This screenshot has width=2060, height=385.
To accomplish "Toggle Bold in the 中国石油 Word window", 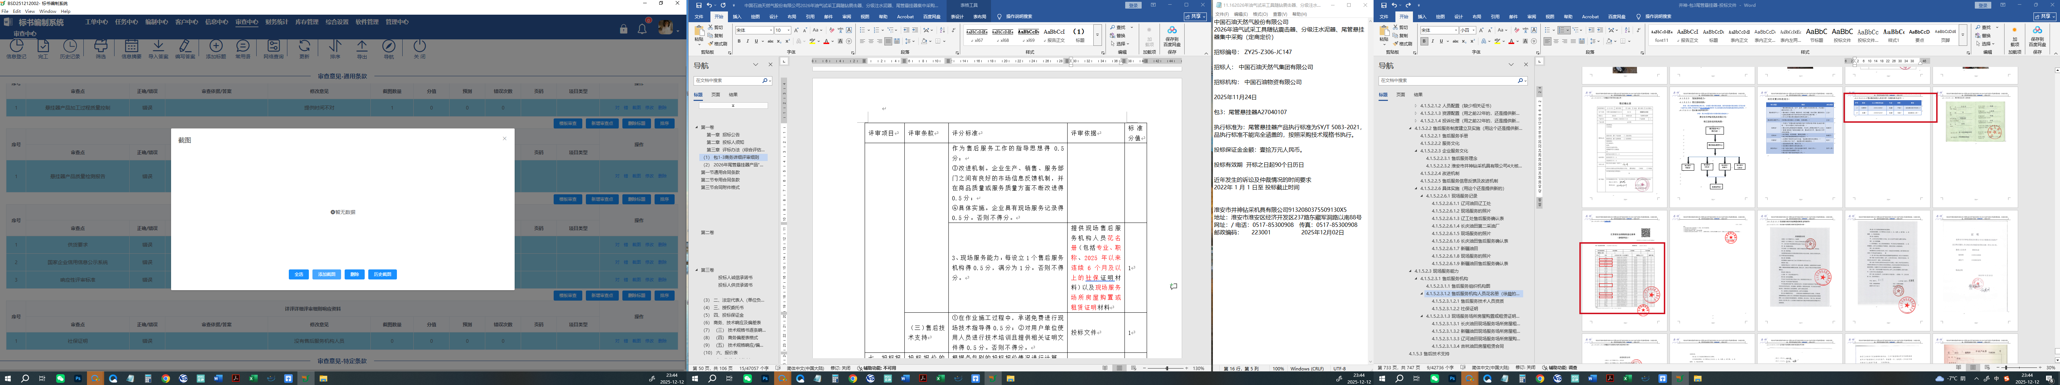I will point(739,41).
